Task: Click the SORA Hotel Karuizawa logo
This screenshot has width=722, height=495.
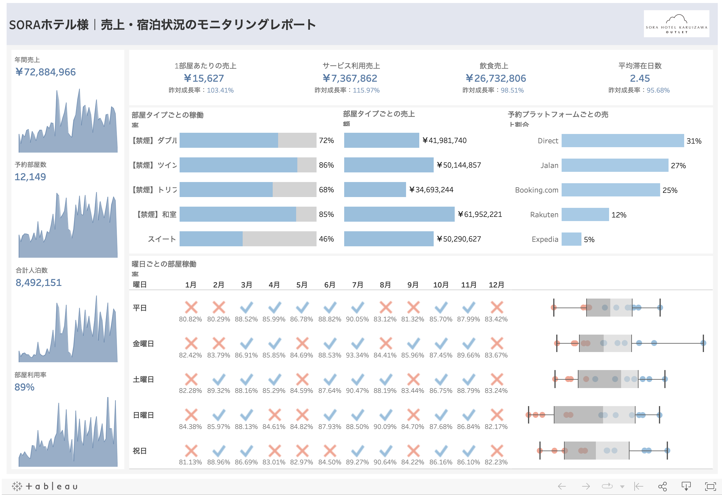Action: [x=676, y=24]
